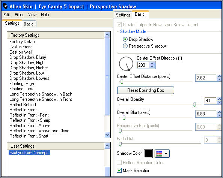Select the iwishyou-cre@nnie-ps user preset
This screenshot has height=178, width=223.
(29, 153)
